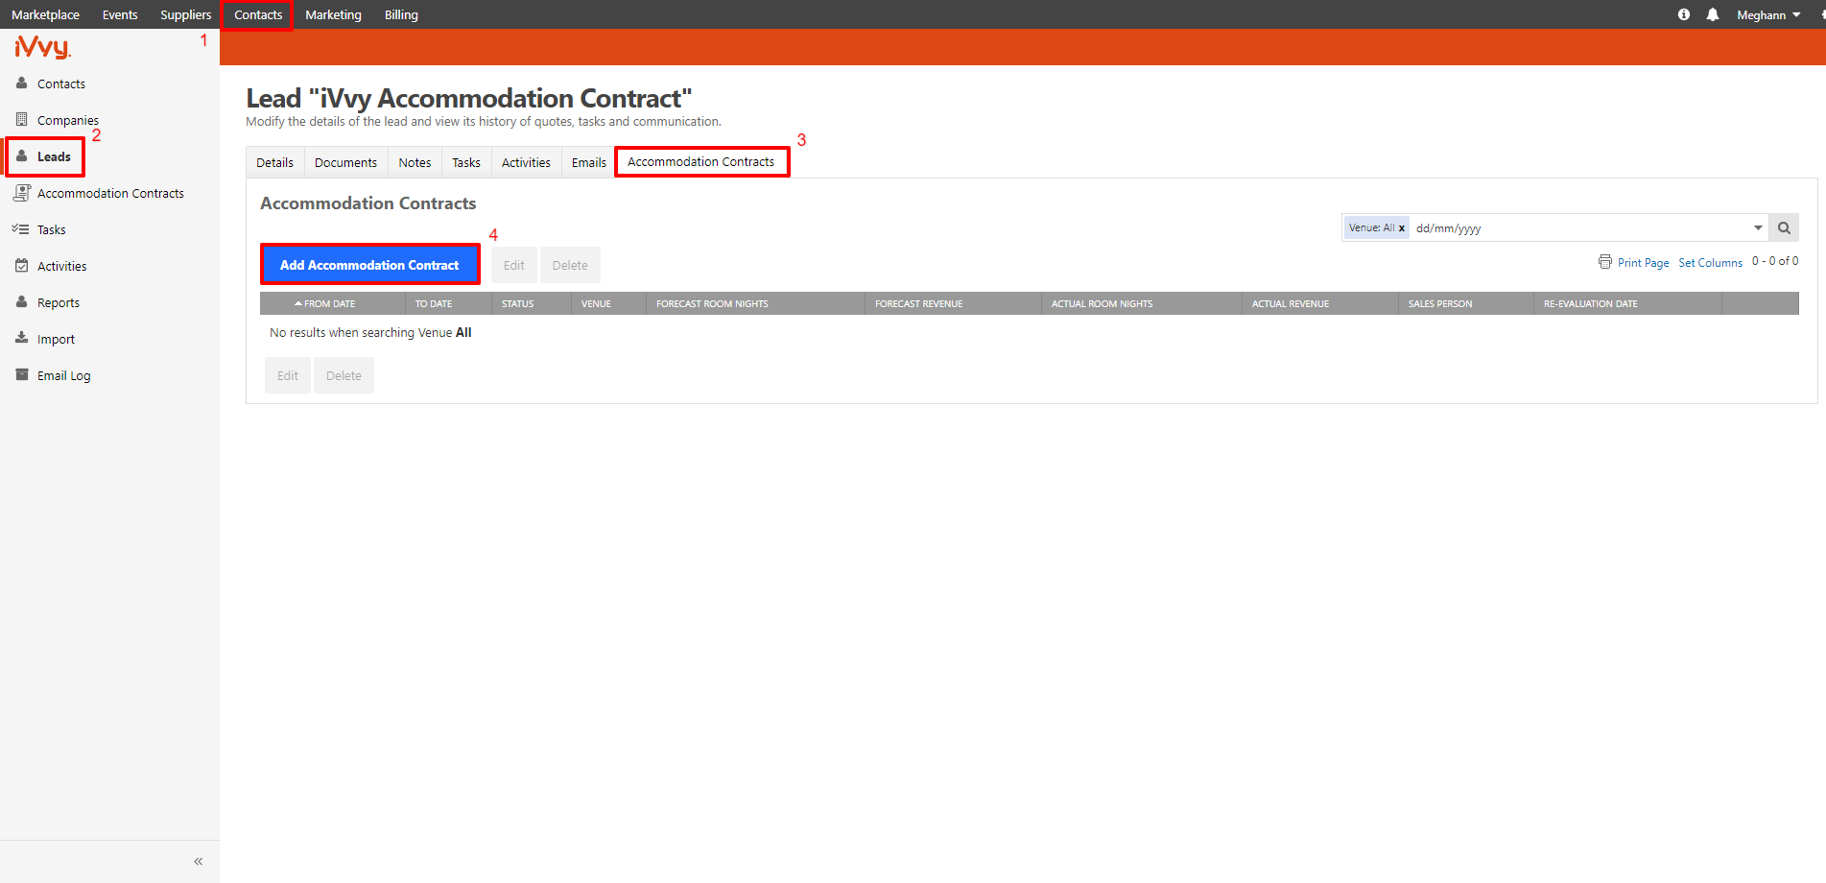1826x883 pixels.
Task: Switch to the Documents tab
Action: tap(345, 162)
